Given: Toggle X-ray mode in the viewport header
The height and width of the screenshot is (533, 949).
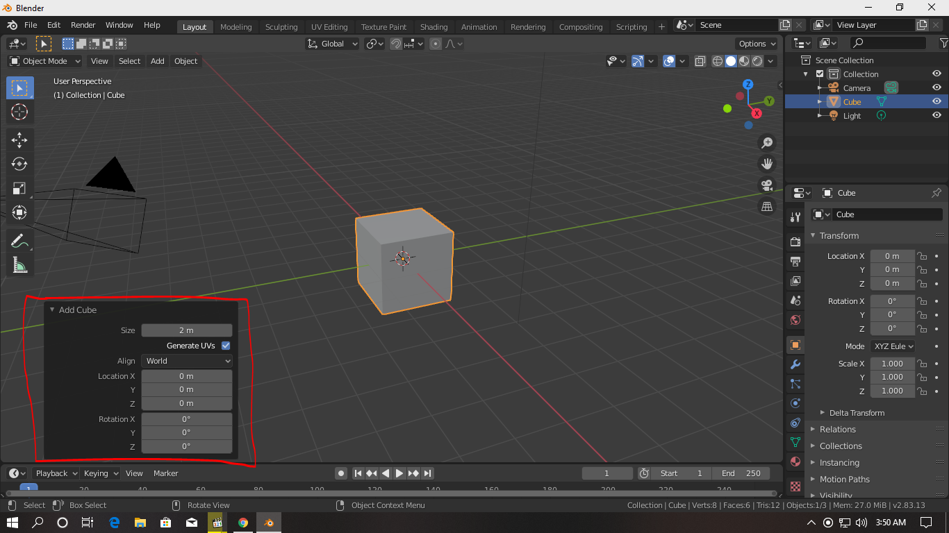Looking at the screenshot, I should (x=700, y=61).
